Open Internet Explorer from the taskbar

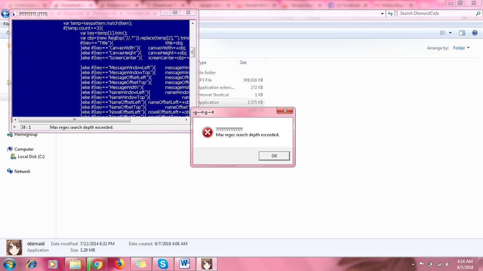[x=31, y=264]
